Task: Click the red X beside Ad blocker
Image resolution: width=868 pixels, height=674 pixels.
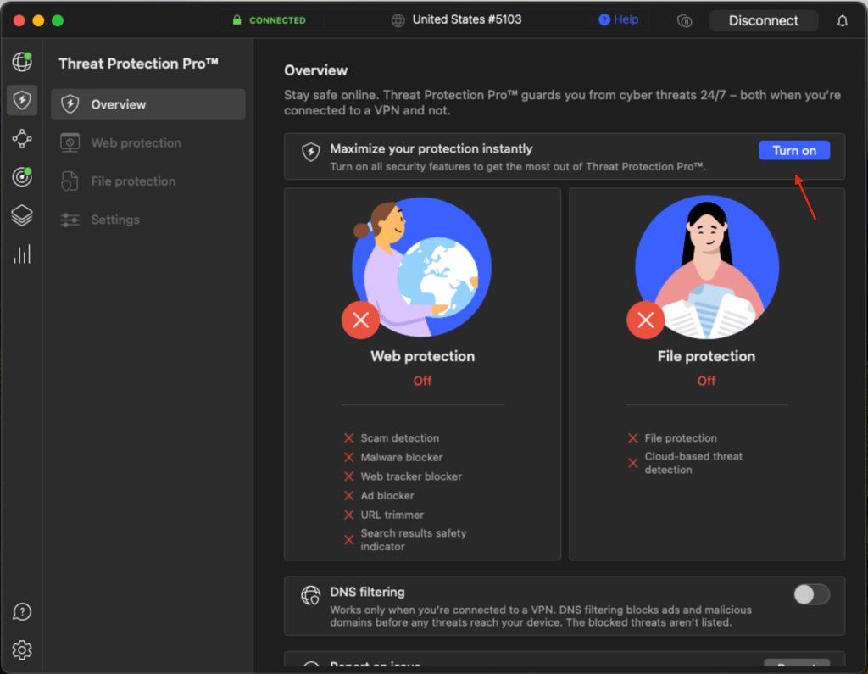Action: coord(348,496)
